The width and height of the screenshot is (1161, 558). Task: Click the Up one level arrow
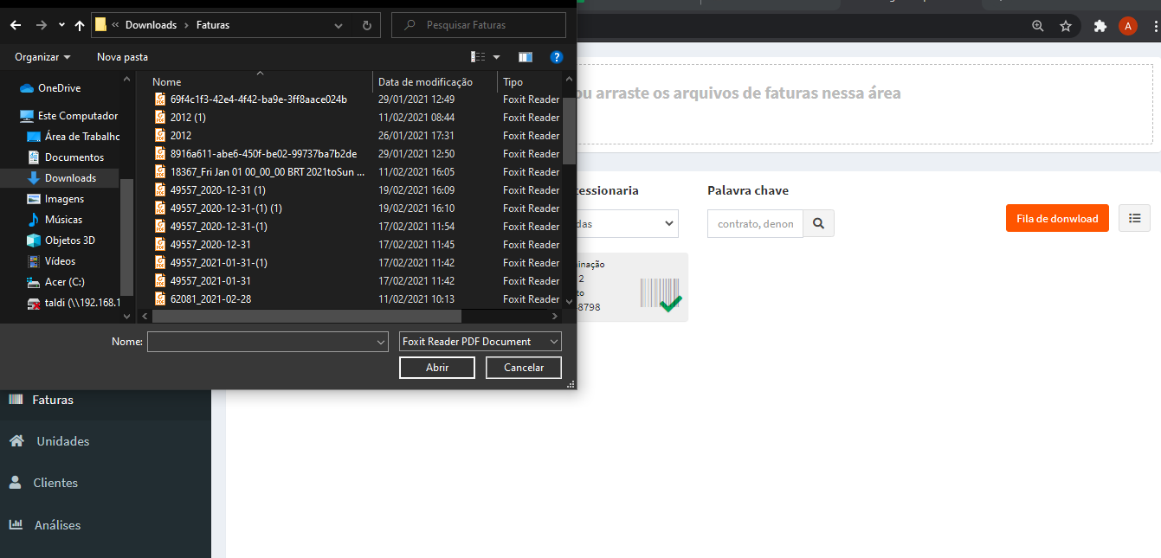click(79, 25)
